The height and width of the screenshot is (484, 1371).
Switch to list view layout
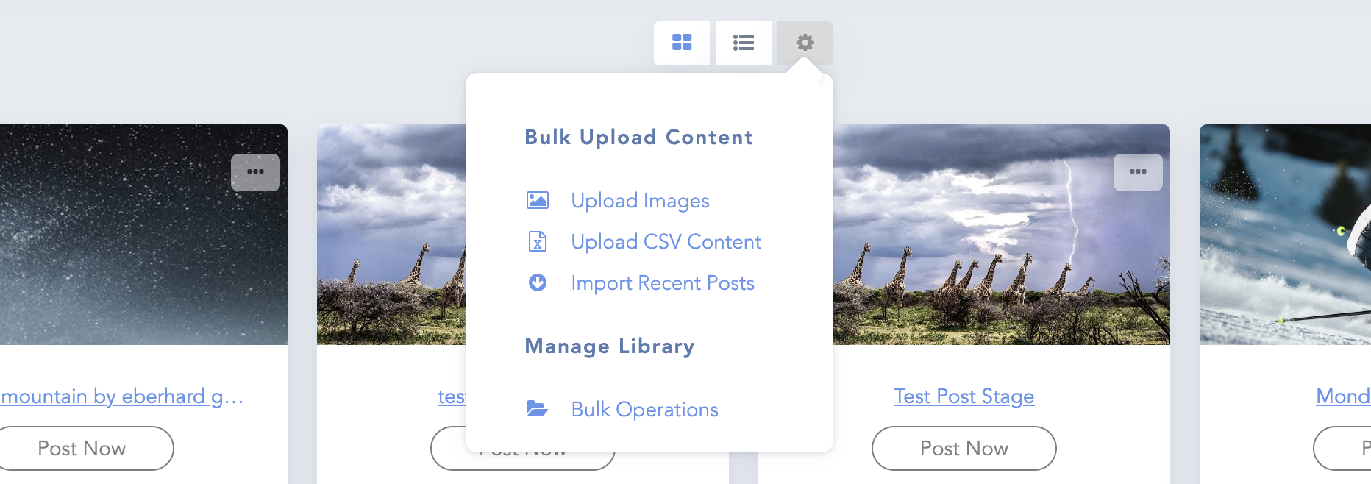point(743,43)
